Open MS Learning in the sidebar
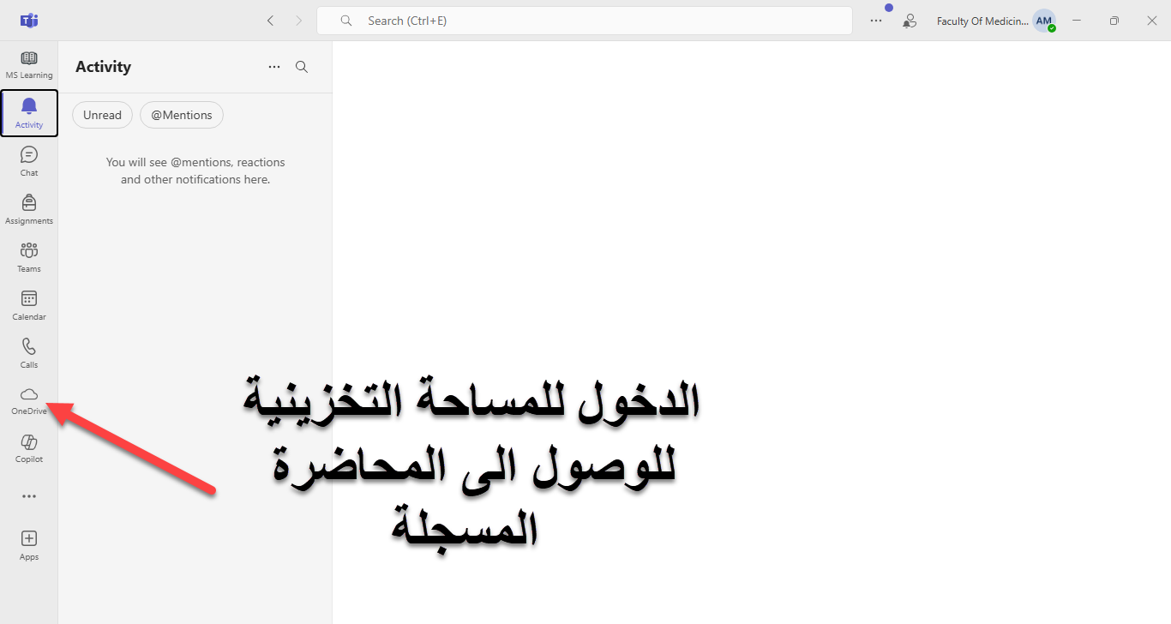 29,65
